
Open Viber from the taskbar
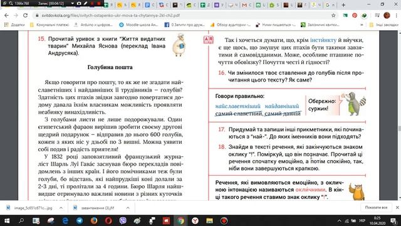click(123, 220)
